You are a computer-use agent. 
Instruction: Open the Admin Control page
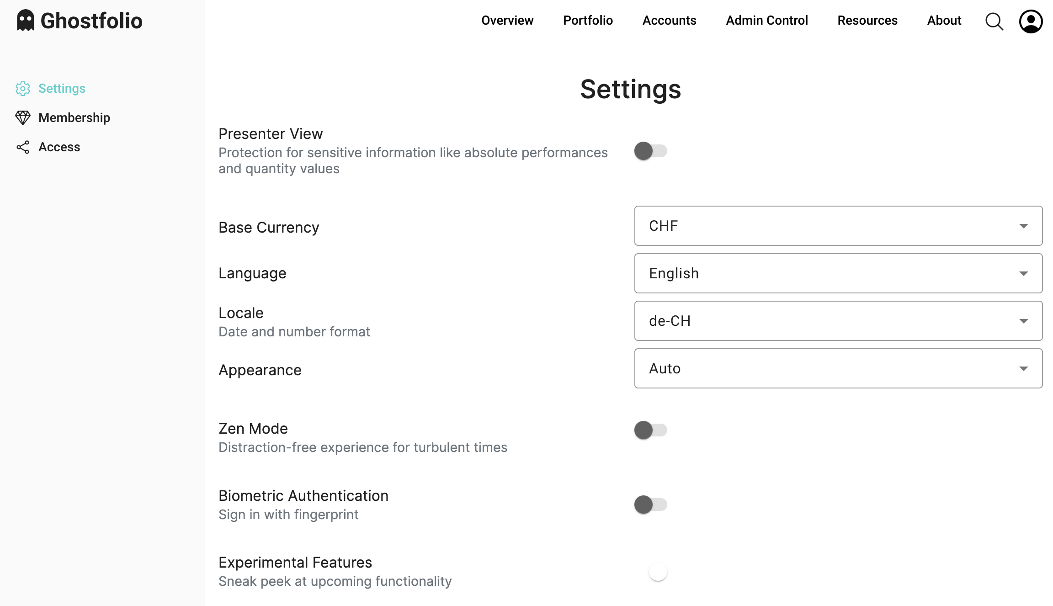[766, 21]
